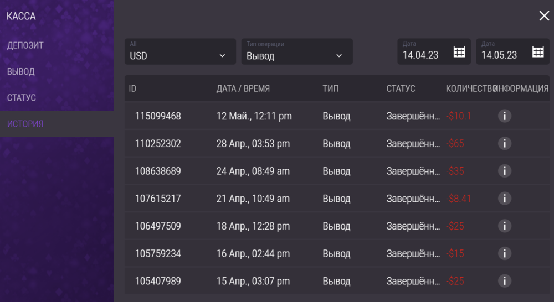Click date 21 Апр., 10:49 am
The image size is (554, 302).
[x=253, y=199]
